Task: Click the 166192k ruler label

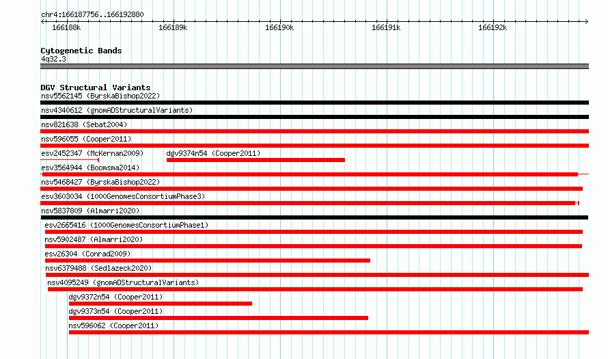Action: pos(493,27)
